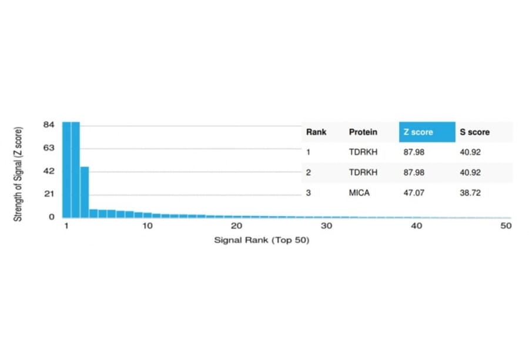Screen dimensions: 529x349
Task: Select the 38.72 S score value
Action: 471,193
